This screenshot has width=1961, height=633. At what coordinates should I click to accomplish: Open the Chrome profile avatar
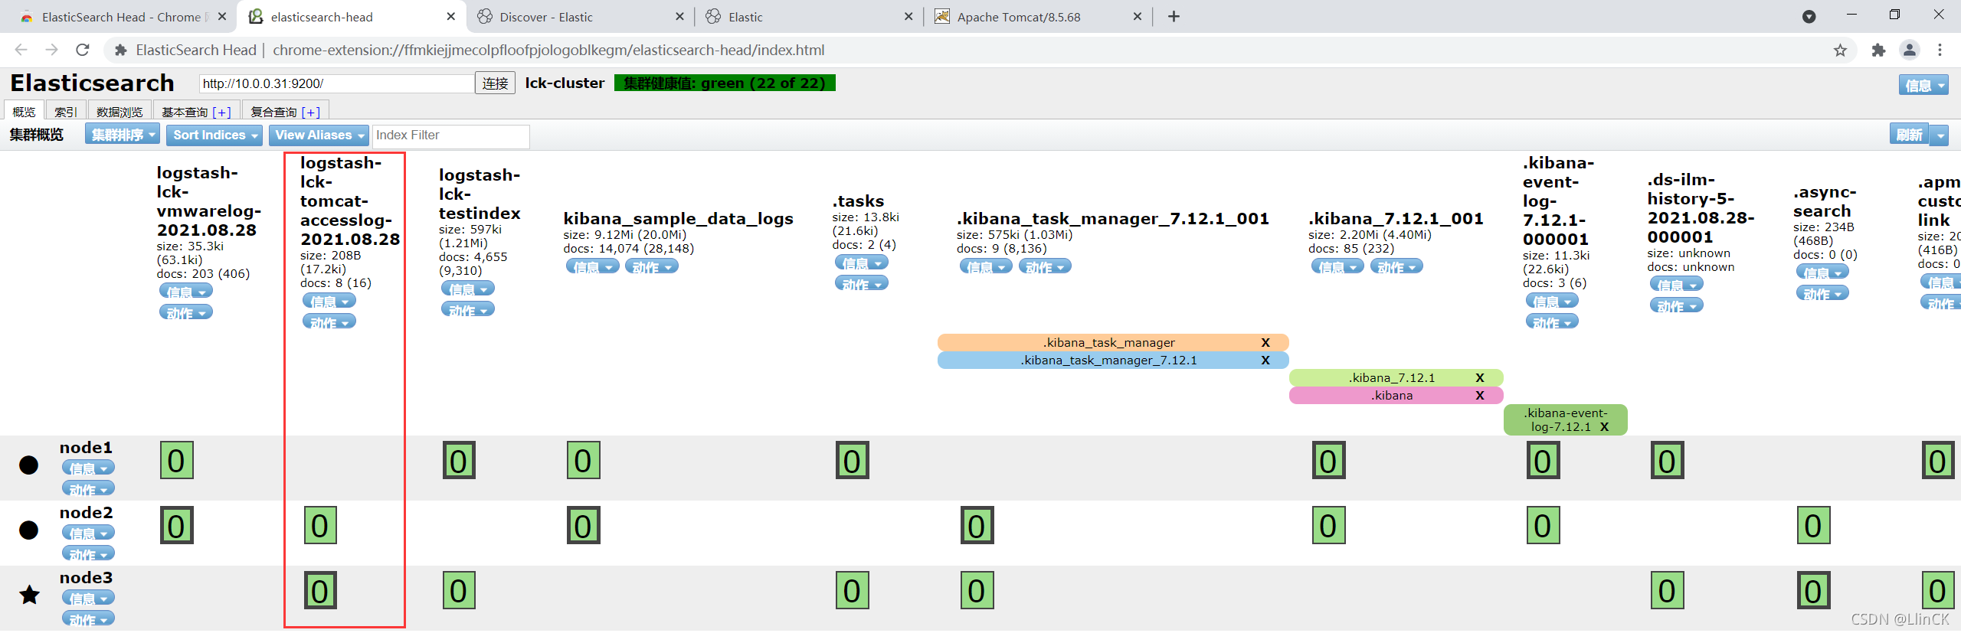(x=1909, y=51)
